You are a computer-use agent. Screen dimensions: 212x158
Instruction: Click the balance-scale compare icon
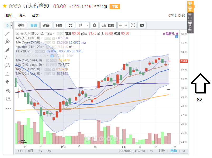coord(70,25)
